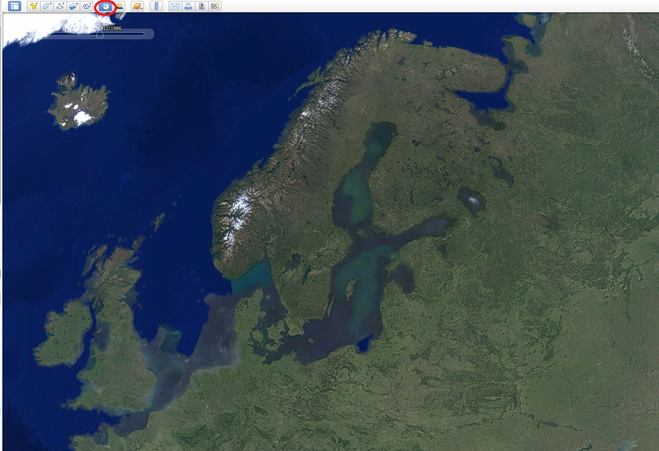This screenshot has height=451, width=659.
Task: Add an image overlay
Action: click(73, 6)
